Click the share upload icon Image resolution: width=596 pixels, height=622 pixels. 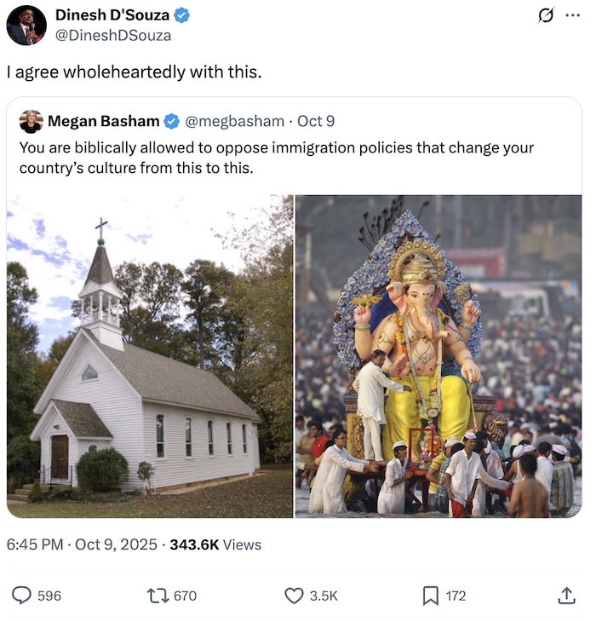click(566, 596)
